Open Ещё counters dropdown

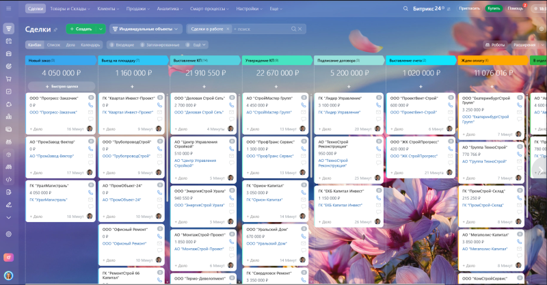[197, 44]
